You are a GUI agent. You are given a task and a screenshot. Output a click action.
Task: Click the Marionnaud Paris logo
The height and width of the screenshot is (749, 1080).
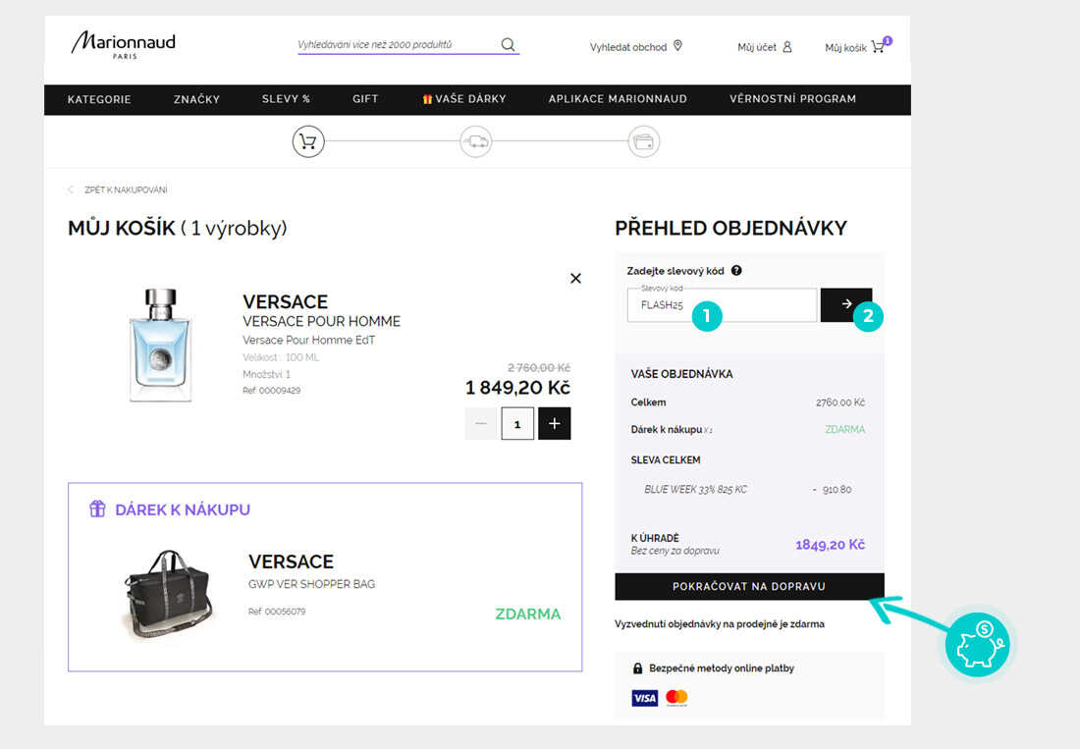(124, 45)
